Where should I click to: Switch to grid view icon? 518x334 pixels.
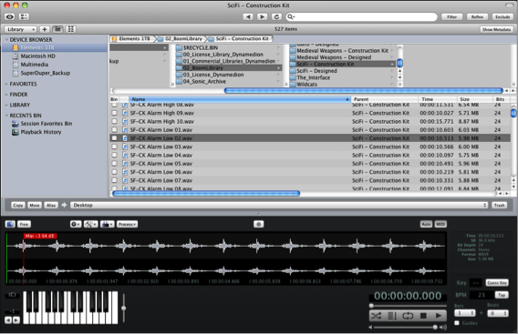tap(71, 29)
